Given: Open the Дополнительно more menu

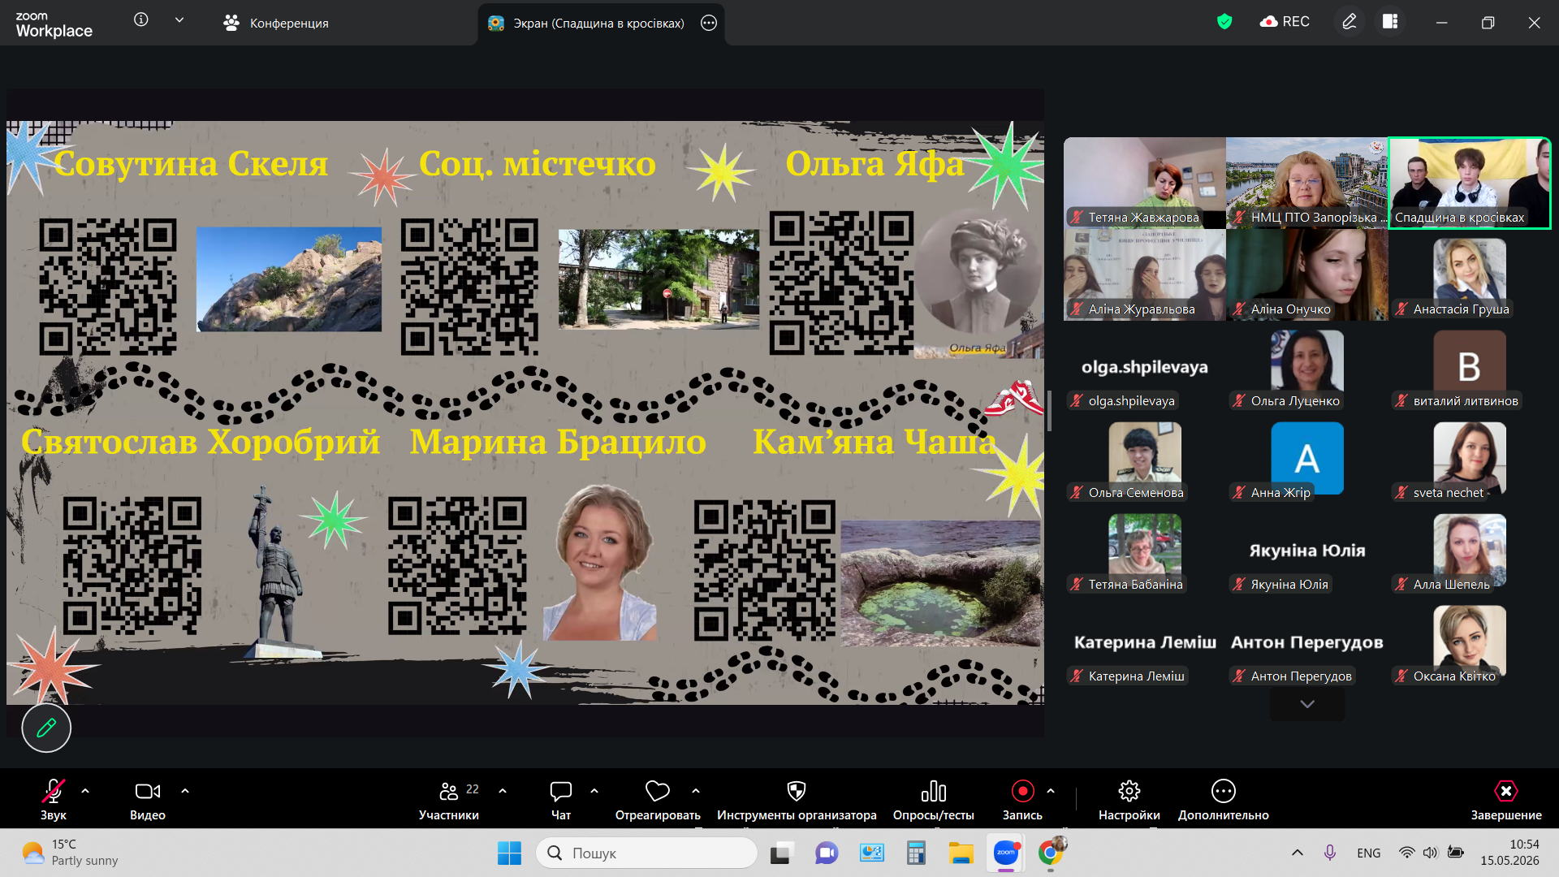Looking at the screenshot, I should pos(1224,799).
